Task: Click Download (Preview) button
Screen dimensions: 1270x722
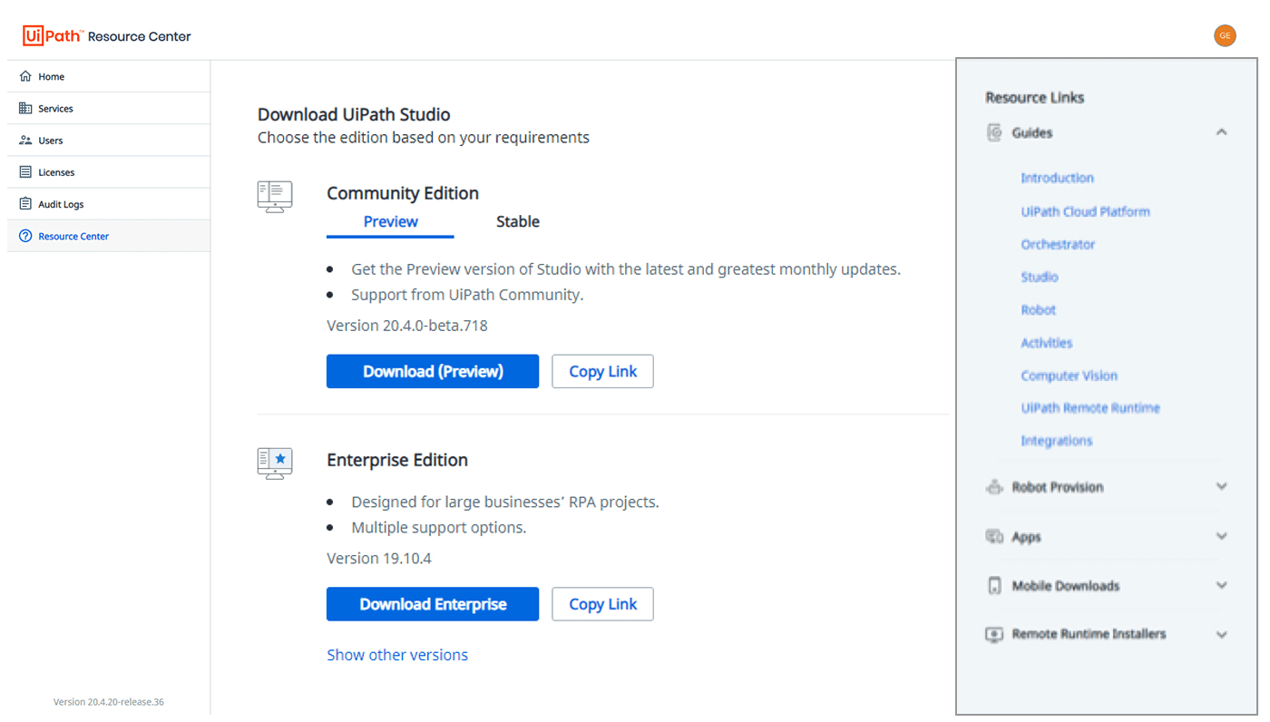Action: (x=433, y=371)
